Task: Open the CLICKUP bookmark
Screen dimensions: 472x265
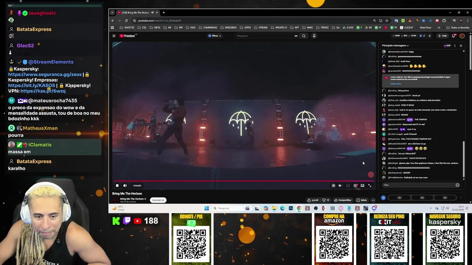Action: (x=407, y=28)
